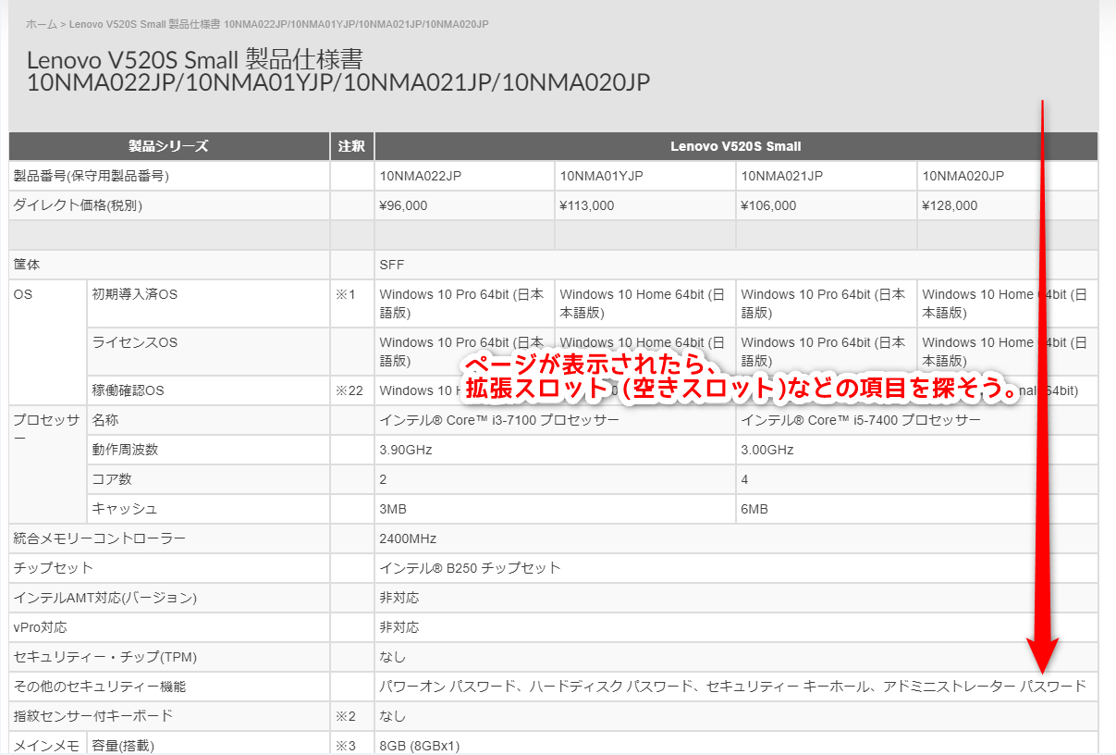Click the コア数 row label
Screen dimensions: 1116x755
click(112, 479)
